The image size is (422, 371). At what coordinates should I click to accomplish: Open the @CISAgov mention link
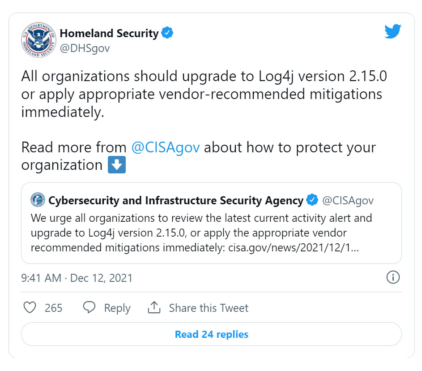click(x=166, y=147)
